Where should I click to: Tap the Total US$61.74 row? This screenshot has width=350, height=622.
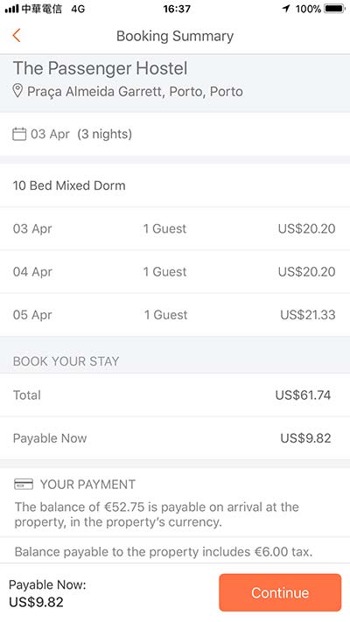click(x=175, y=395)
